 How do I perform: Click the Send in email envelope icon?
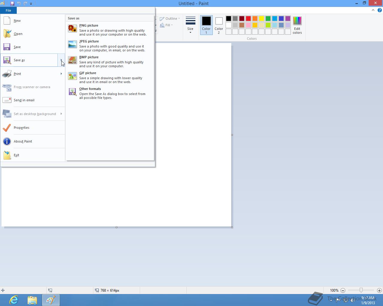pyautogui.click(x=7, y=100)
